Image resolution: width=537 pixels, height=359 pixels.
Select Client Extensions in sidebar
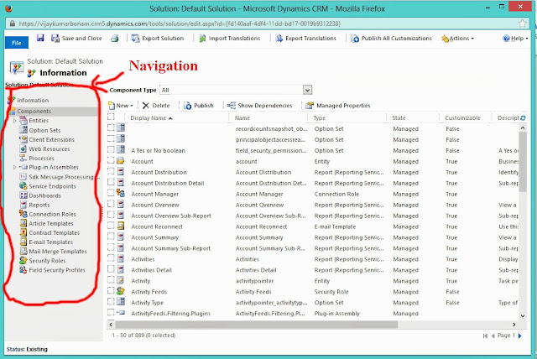click(x=51, y=139)
